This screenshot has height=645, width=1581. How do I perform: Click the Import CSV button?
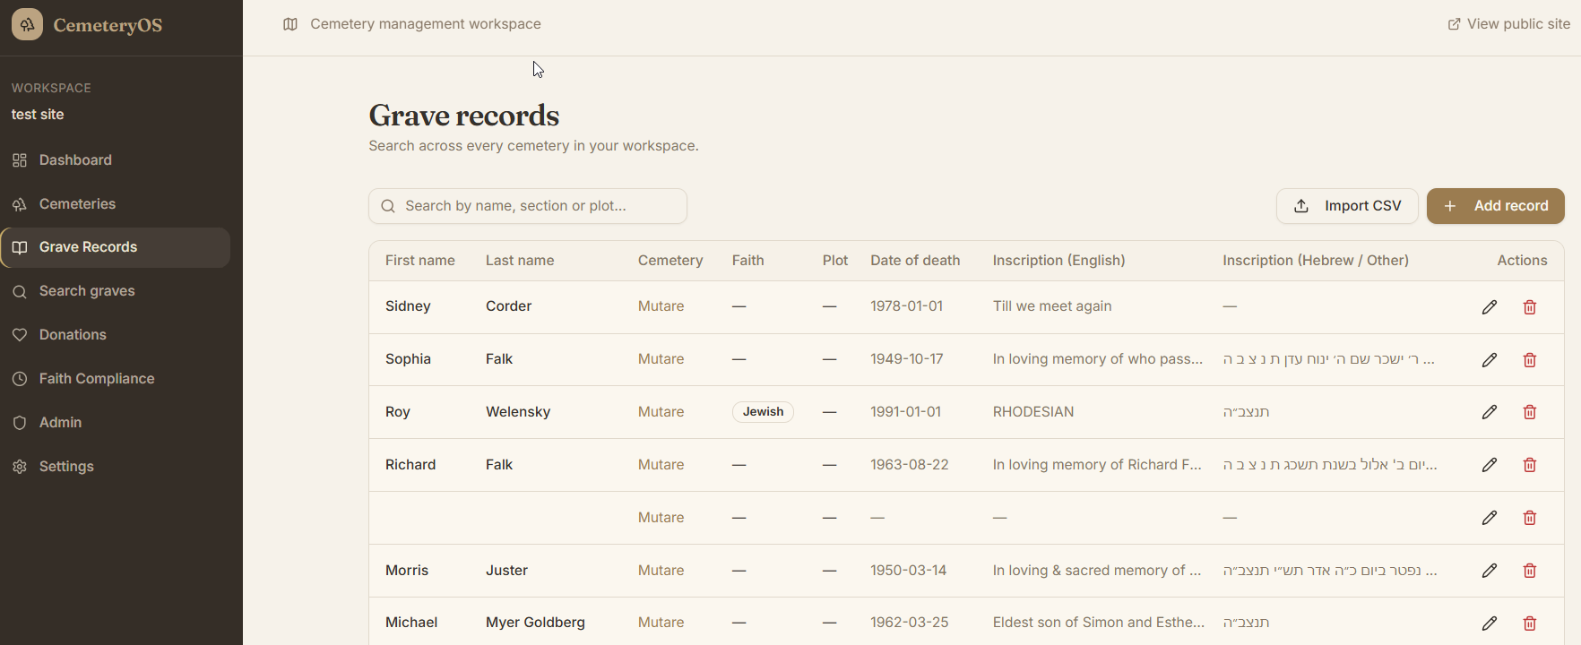(1347, 206)
